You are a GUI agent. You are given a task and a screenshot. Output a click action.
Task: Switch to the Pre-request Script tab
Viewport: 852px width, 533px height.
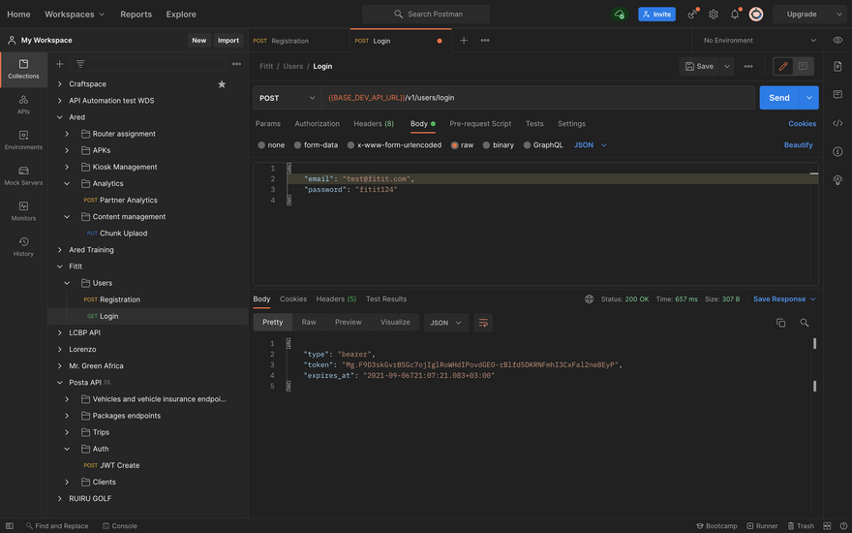[480, 124]
